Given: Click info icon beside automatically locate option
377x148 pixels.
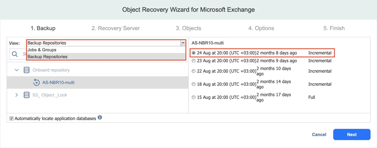Looking at the screenshot, I should (x=100, y=118).
